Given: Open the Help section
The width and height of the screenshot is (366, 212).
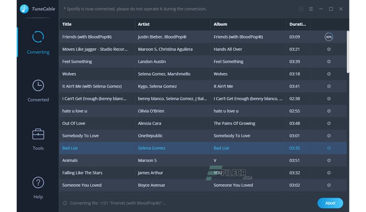Looking at the screenshot, I should coord(38,188).
